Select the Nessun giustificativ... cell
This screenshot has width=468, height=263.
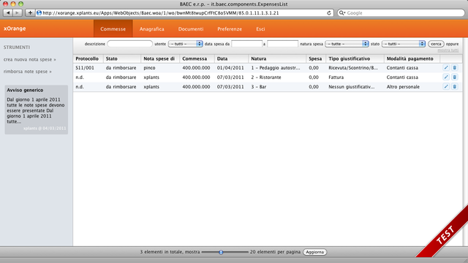tap(351, 87)
